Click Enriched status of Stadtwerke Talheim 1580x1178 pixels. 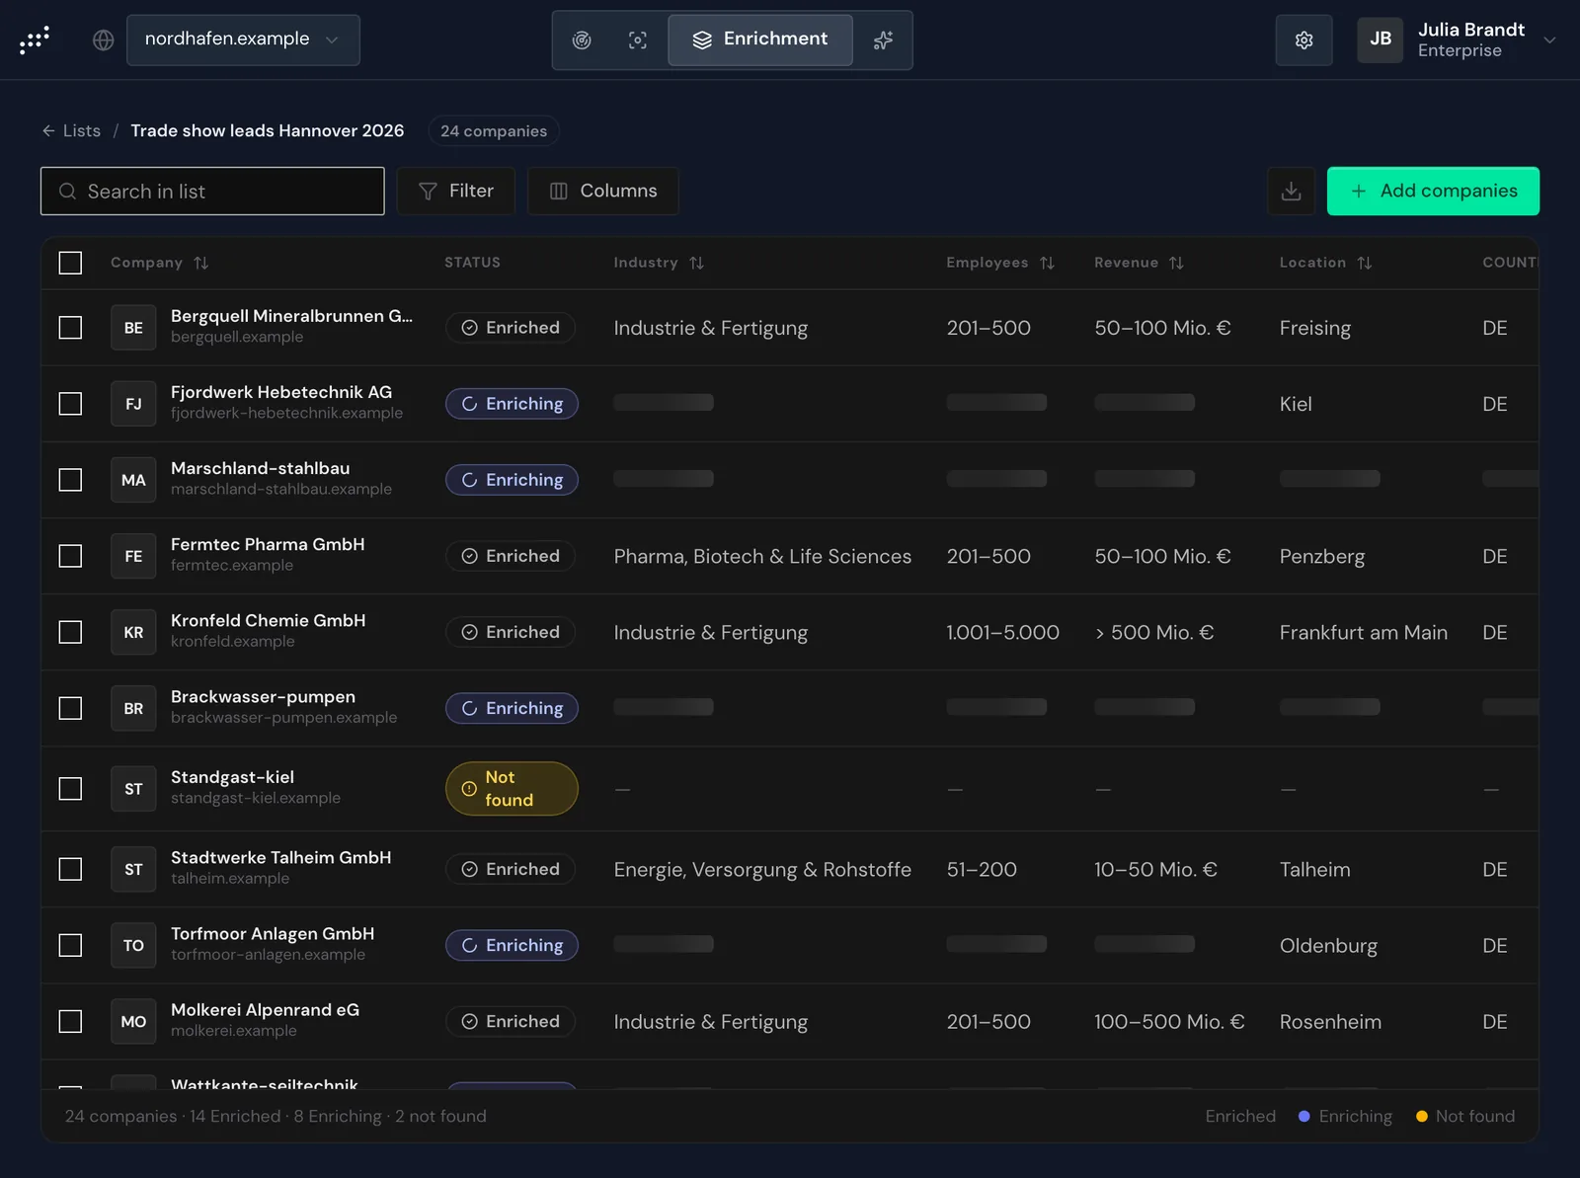[511, 869]
